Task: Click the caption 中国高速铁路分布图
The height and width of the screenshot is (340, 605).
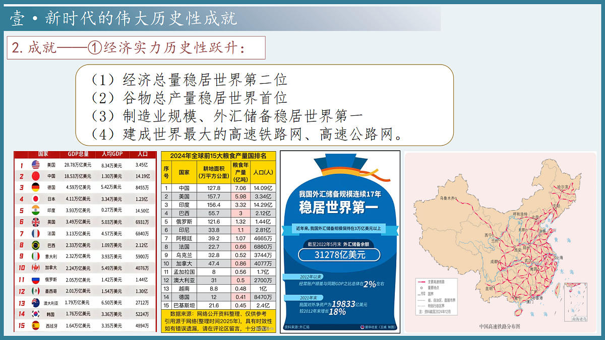Action: (x=500, y=326)
